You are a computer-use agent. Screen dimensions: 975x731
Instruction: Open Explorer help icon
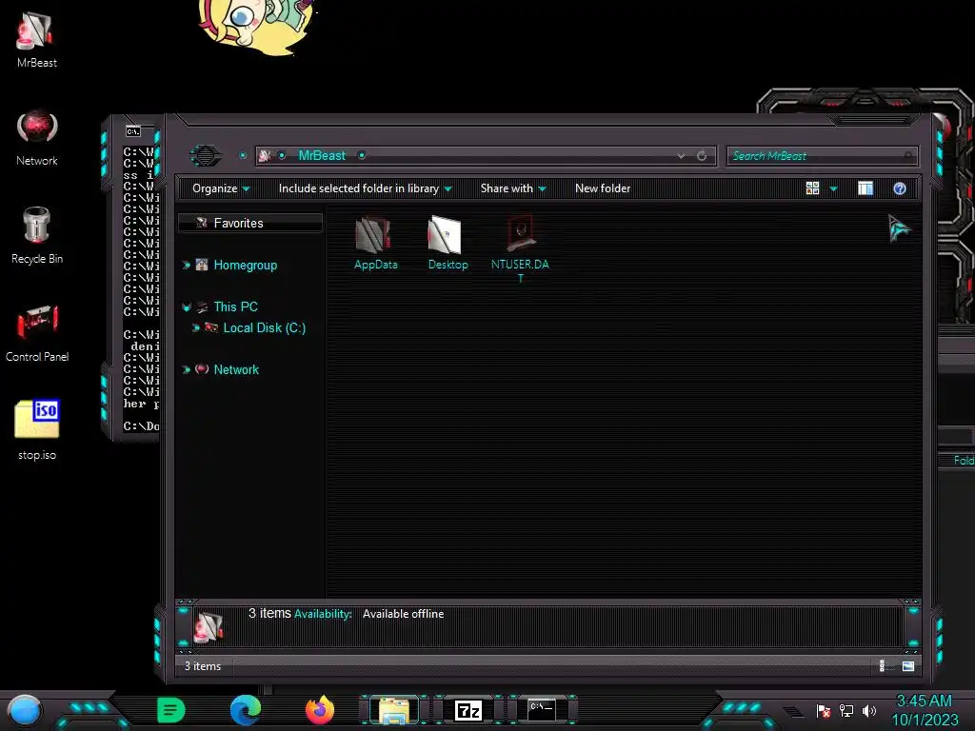(x=900, y=188)
